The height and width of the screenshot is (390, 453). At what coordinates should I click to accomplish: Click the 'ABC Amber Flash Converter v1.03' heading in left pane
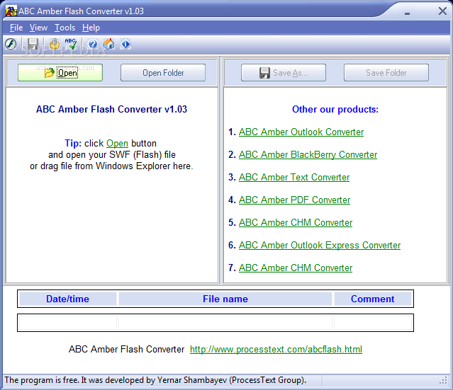(111, 109)
